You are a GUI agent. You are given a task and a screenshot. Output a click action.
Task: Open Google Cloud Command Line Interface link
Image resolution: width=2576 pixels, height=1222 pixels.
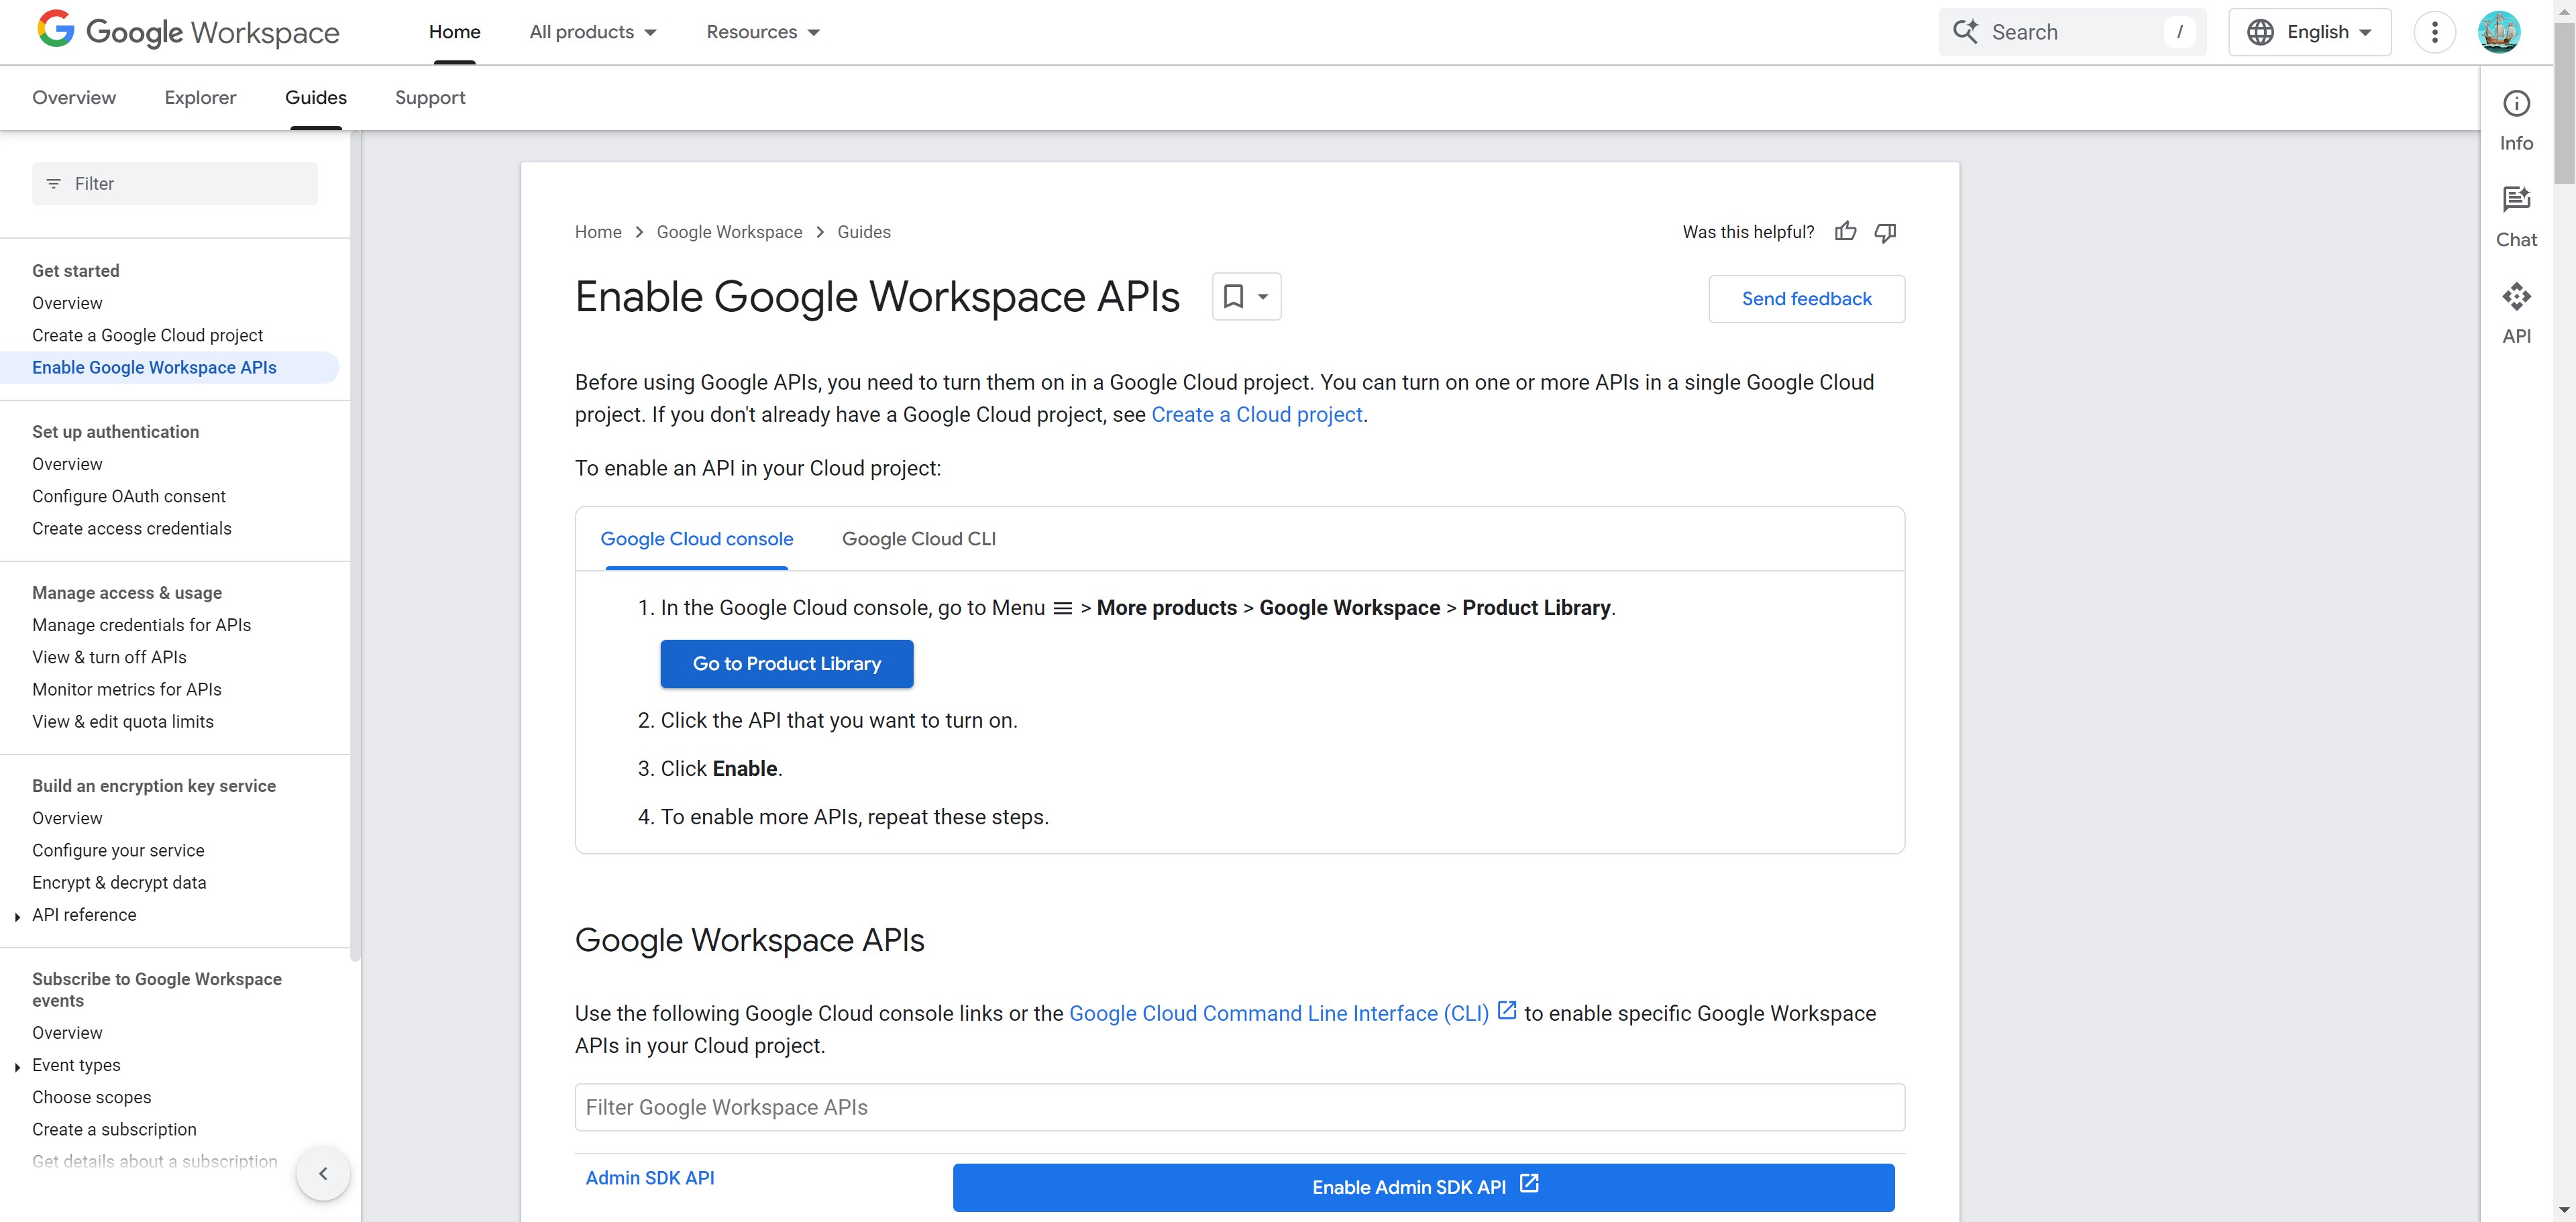pos(1279,1013)
